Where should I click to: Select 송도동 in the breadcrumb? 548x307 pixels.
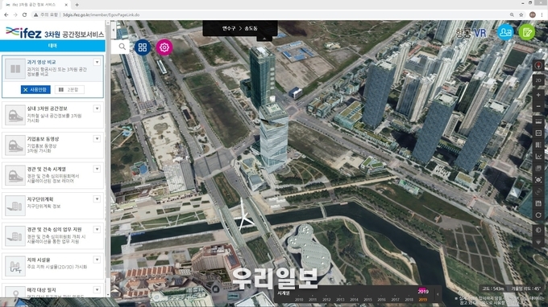pyautogui.click(x=251, y=29)
